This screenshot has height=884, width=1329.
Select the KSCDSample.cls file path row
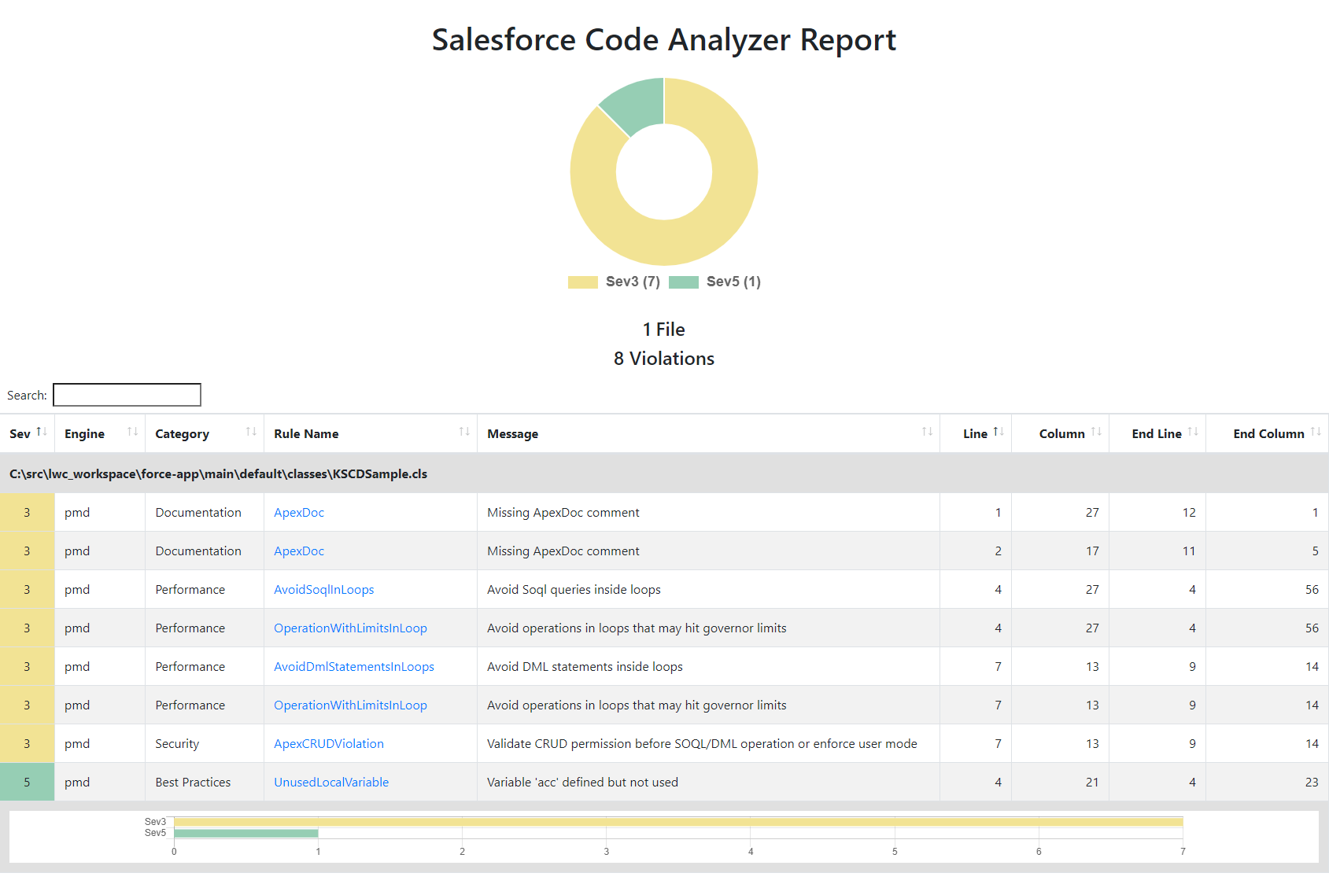664,473
